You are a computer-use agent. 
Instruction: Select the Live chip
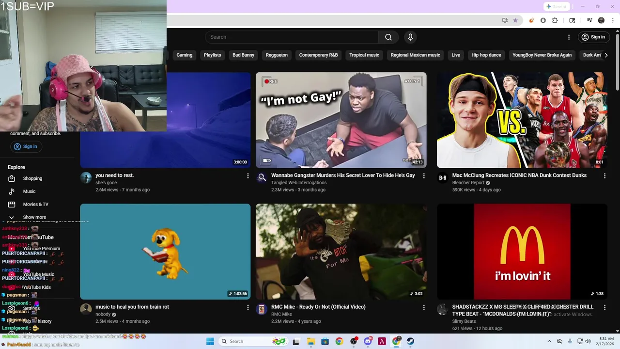456,55
